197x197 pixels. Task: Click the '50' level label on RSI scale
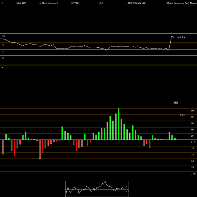pos(3,52)
